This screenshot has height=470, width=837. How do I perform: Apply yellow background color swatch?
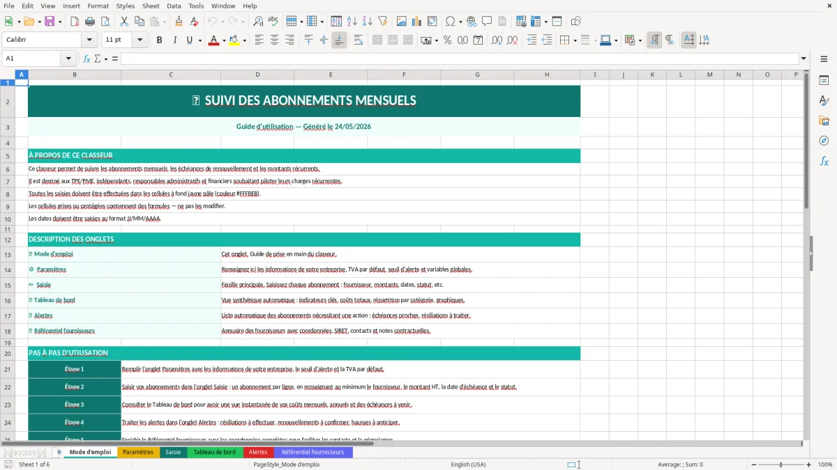coord(234,40)
